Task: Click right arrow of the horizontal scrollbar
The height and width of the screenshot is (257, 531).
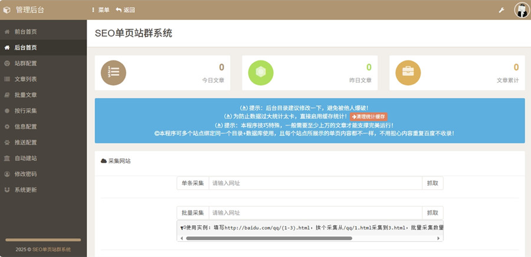Action: (438, 238)
